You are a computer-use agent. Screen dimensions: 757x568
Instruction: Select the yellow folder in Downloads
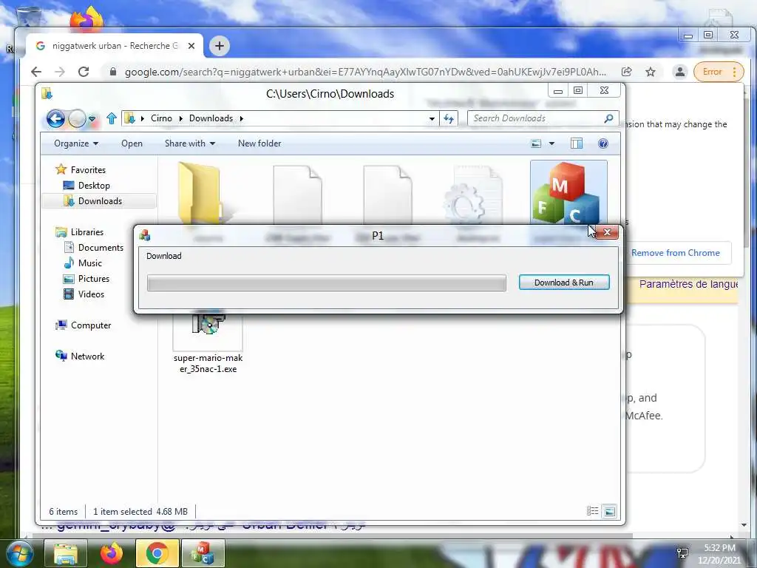coord(200,195)
